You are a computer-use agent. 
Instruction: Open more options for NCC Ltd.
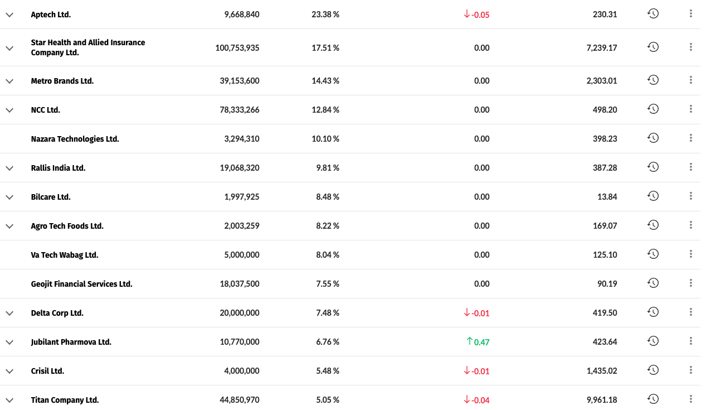pyautogui.click(x=691, y=109)
